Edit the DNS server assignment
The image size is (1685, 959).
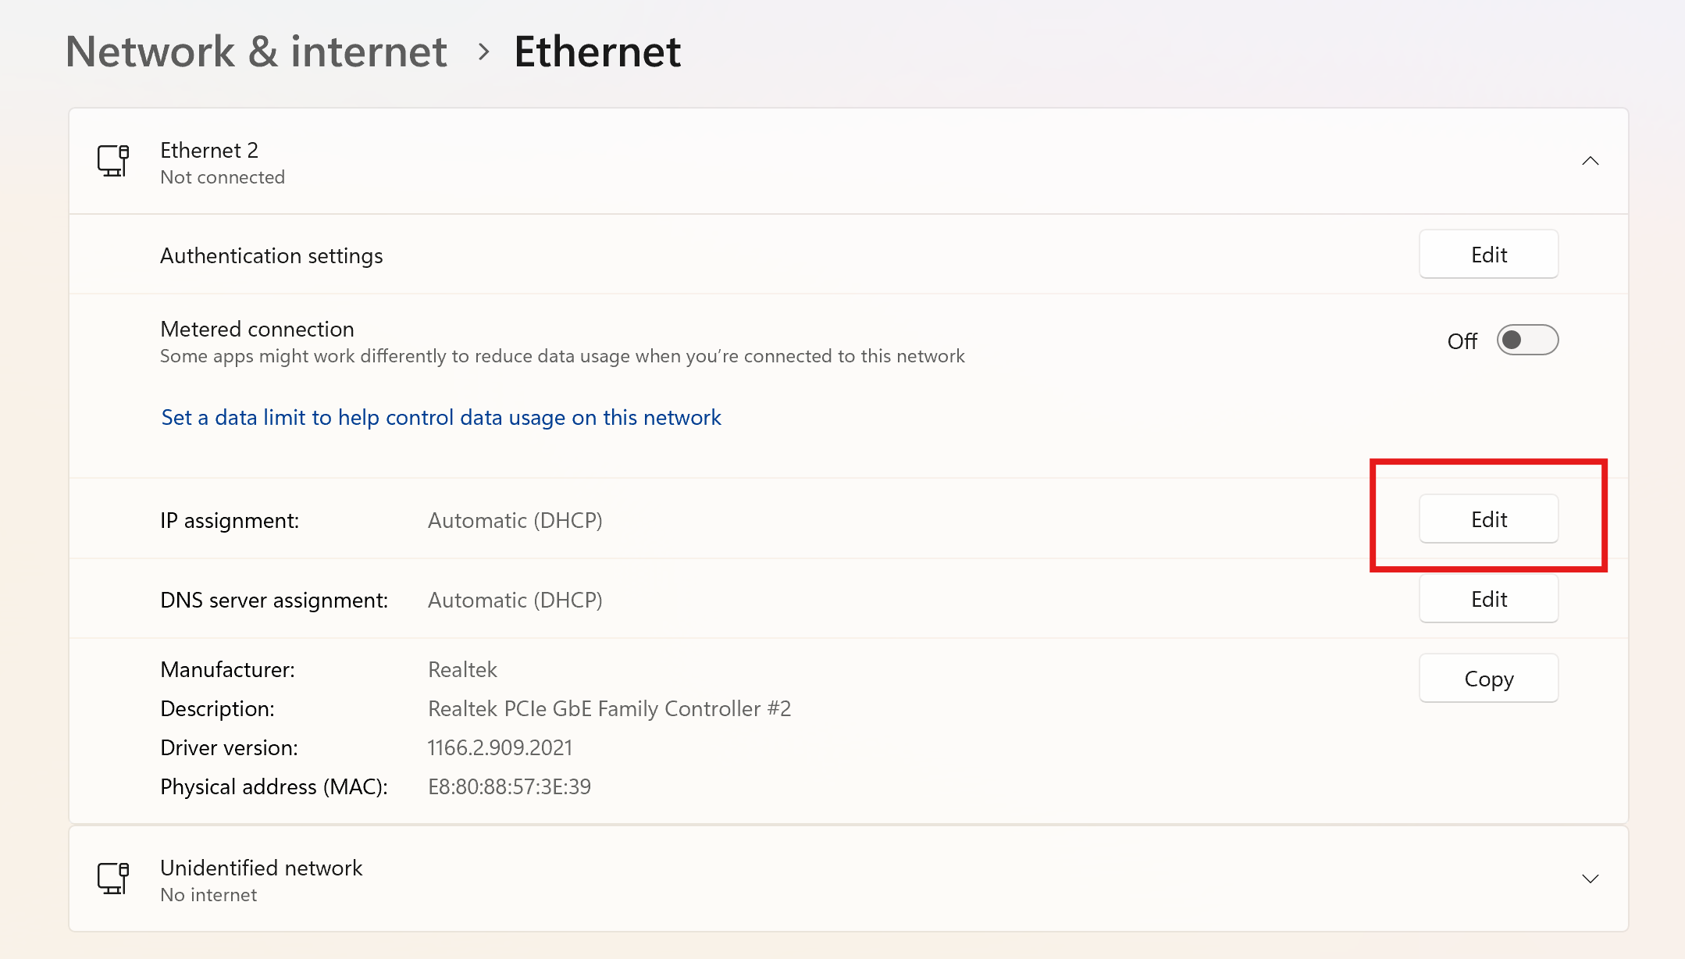tap(1488, 599)
